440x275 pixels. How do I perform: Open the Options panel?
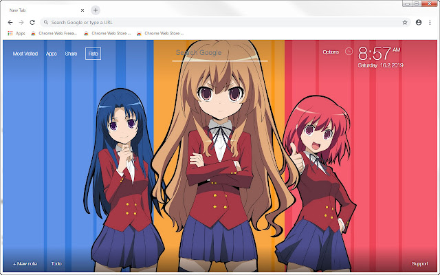[x=331, y=52]
